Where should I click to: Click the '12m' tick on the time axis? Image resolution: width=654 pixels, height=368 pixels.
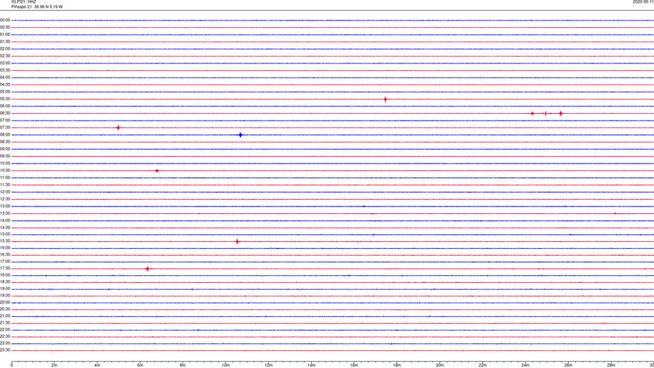tap(268, 365)
